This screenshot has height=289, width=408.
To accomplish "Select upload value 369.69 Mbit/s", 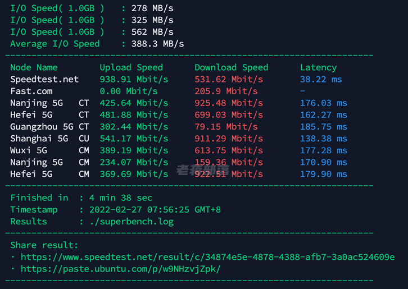I will click(x=134, y=174).
